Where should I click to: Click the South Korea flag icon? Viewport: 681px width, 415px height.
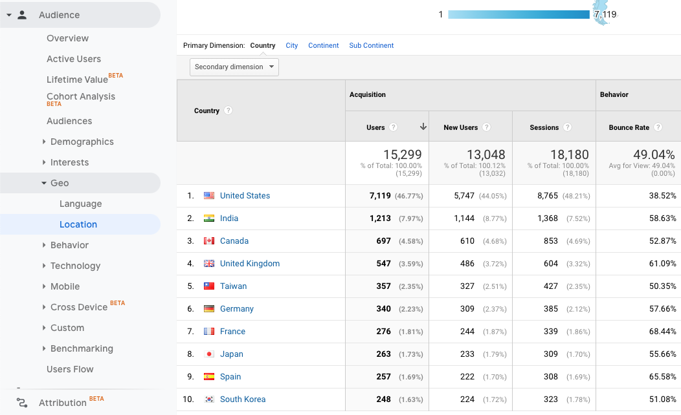209,399
